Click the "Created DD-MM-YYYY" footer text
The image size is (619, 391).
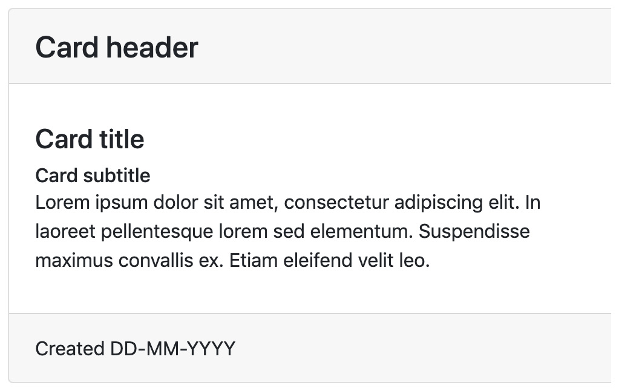tap(135, 349)
